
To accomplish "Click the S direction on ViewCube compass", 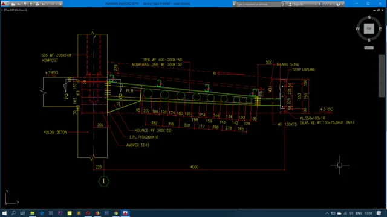I will 369,40.
